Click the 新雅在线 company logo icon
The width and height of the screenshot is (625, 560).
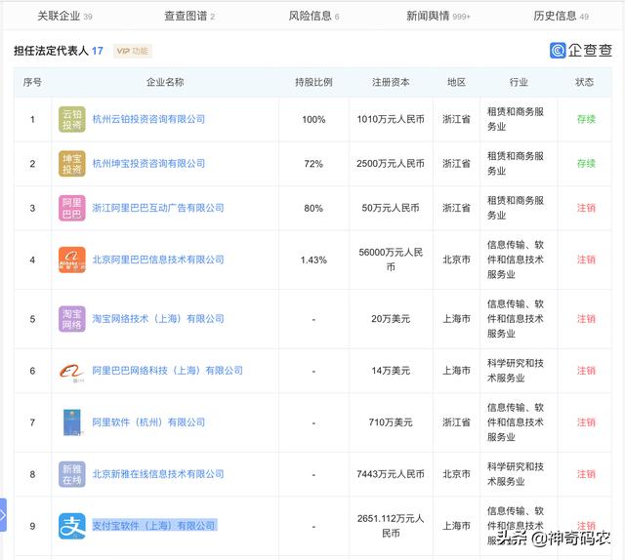click(x=71, y=474)
